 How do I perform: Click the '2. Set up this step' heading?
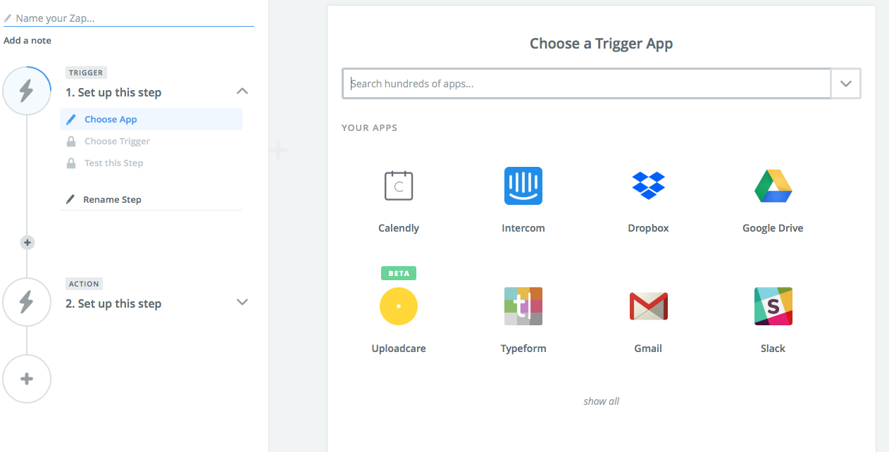coord(113,303)
